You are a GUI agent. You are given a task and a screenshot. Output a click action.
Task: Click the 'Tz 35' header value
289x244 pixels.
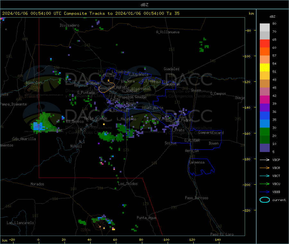pyautogui.click(x=173, y=13)
